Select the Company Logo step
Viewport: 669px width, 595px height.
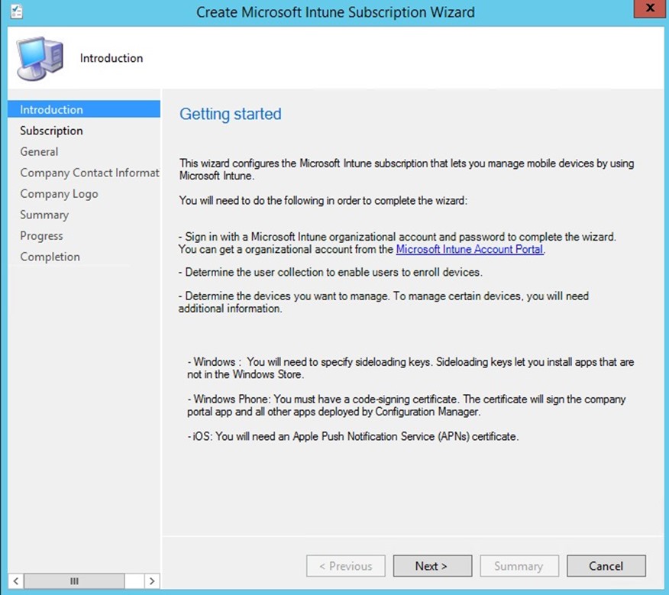(x=59, y=194)
